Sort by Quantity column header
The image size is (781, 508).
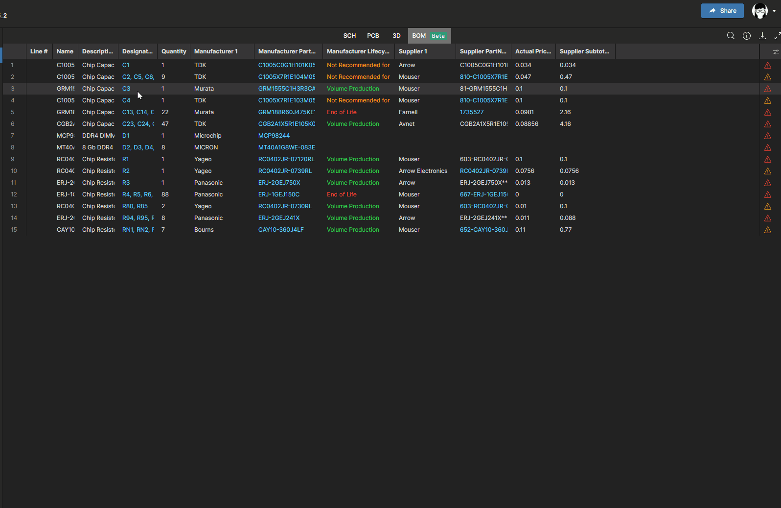pos(174,51)
